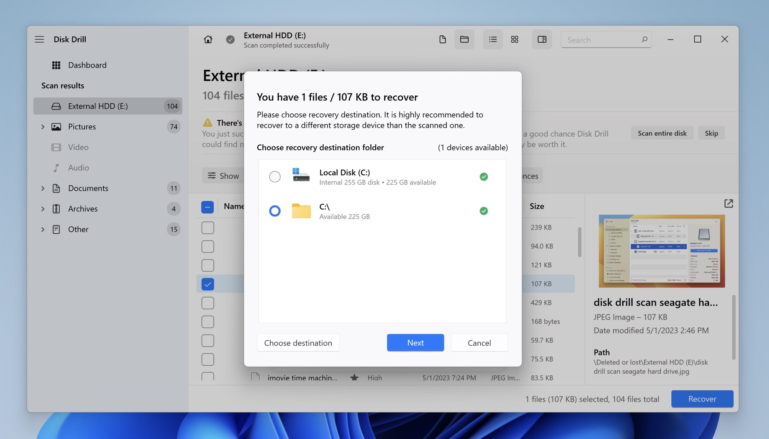This screenshot has width=769, height=439.
Task: Go to home via the house icon
Action: pyautogui.click(x=208, y=40)
